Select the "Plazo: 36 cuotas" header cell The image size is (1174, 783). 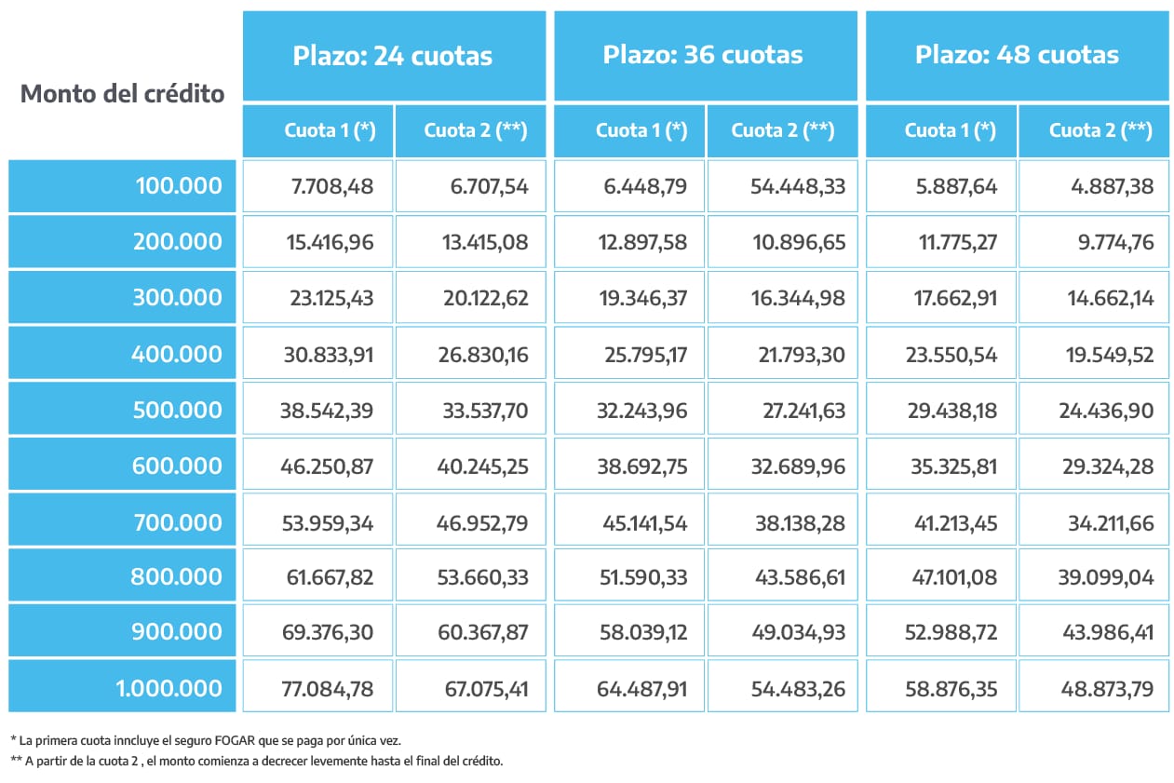tap(704, 55)
